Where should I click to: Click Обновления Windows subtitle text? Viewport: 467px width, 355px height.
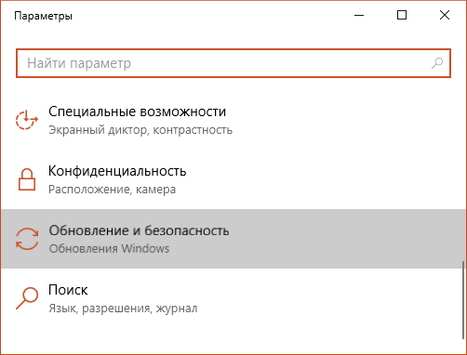(x=109, y=248)
